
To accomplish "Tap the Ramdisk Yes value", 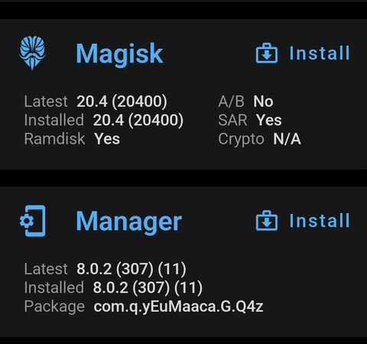I will pyautogui.click(x=107, y=139).
